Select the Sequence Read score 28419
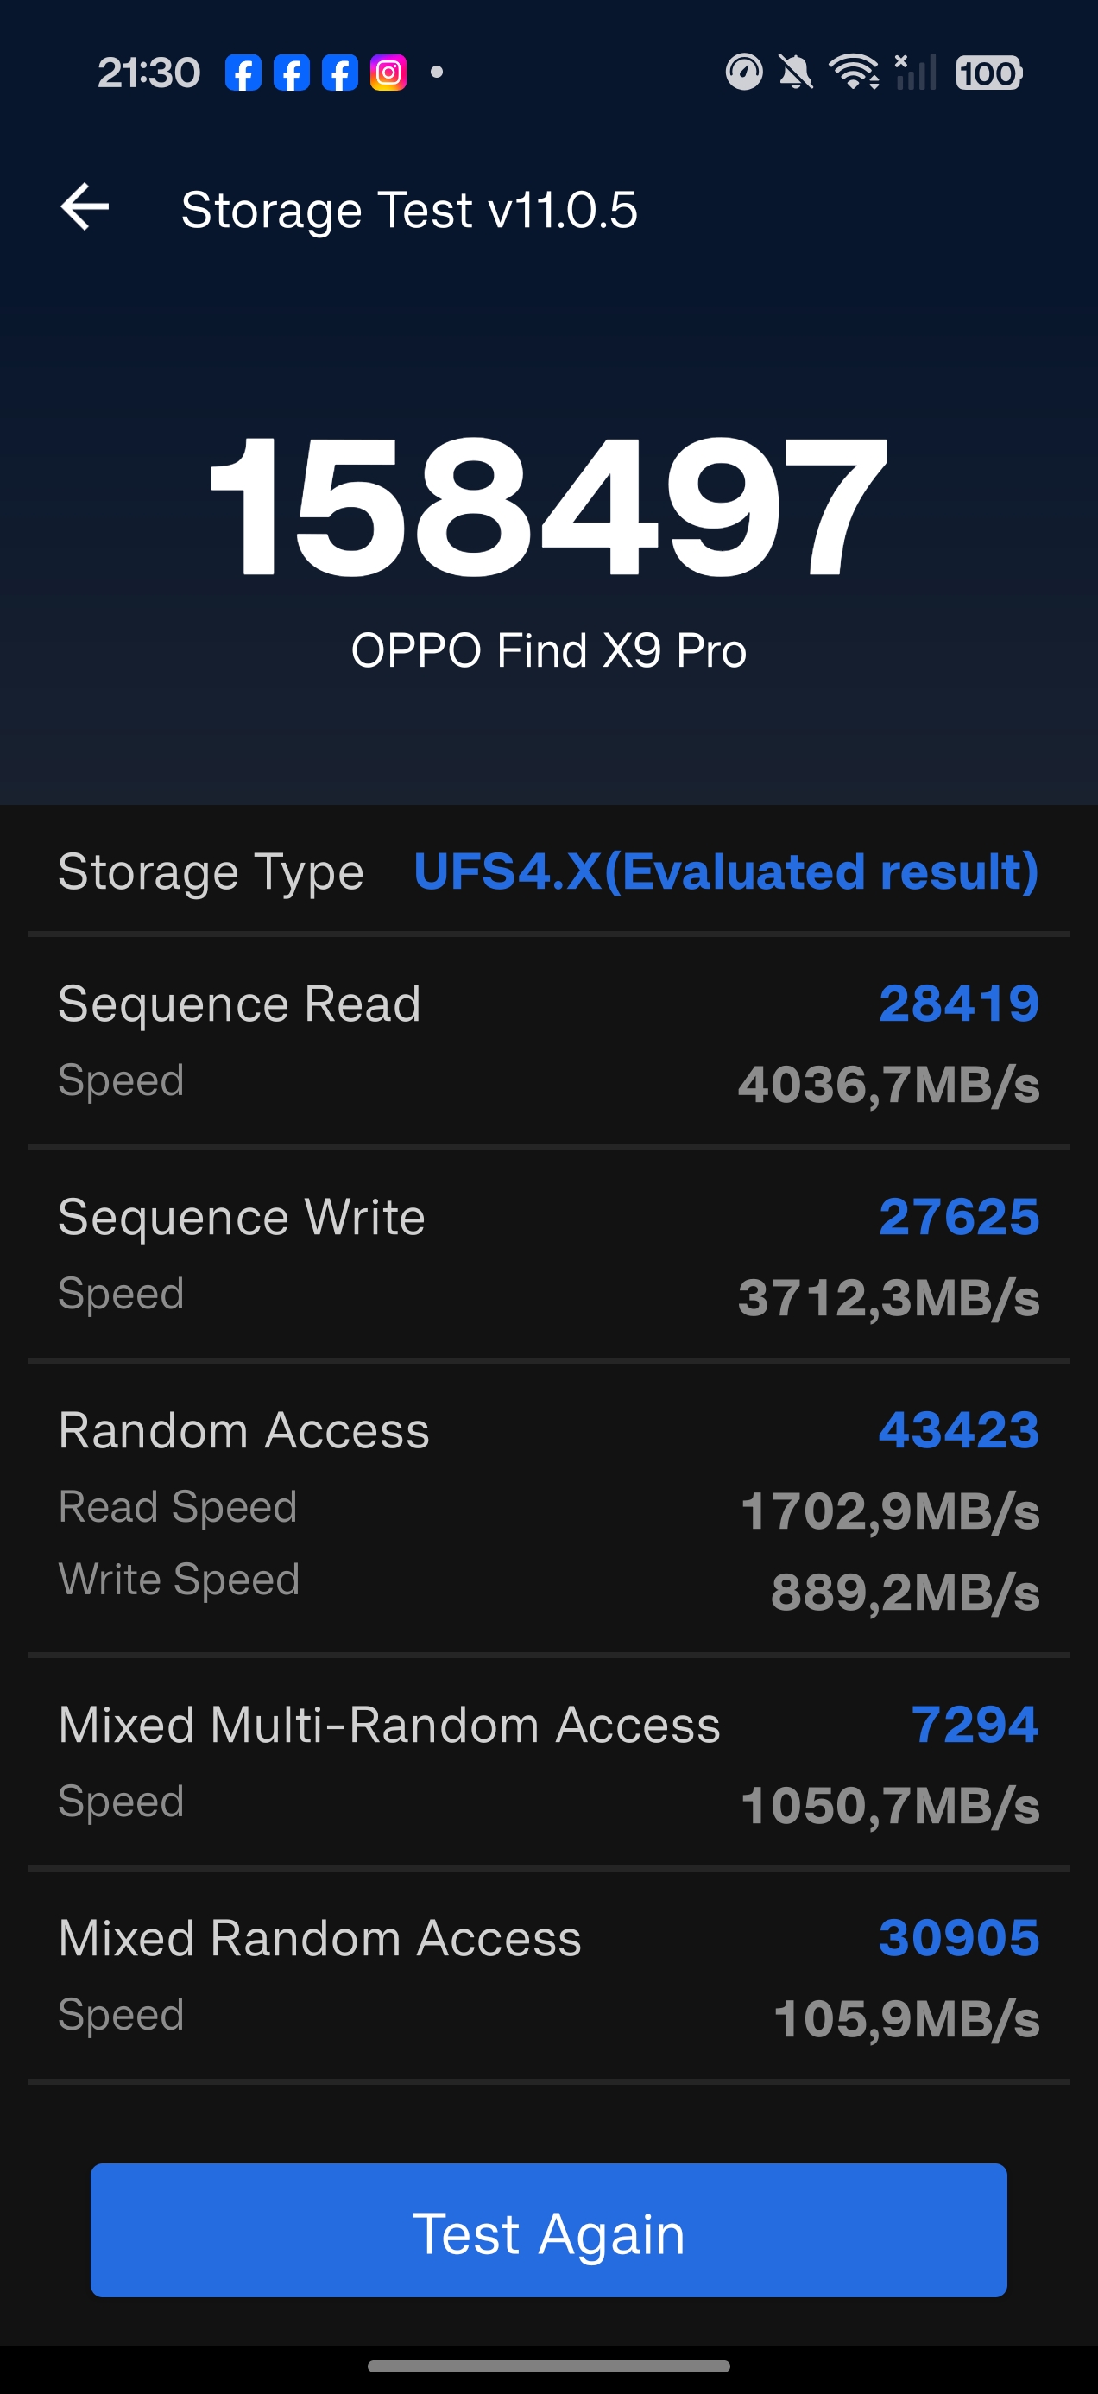 [x=959, y=1004]
